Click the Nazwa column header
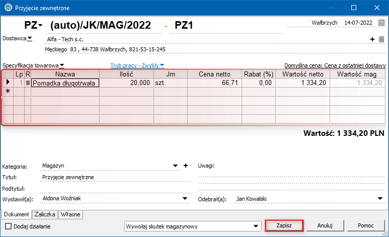Image resolution: width=389 pixels, height=237 pixels. pos(65,74)
